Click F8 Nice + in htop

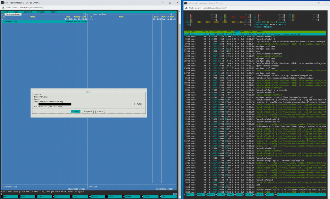click(258, 195)
